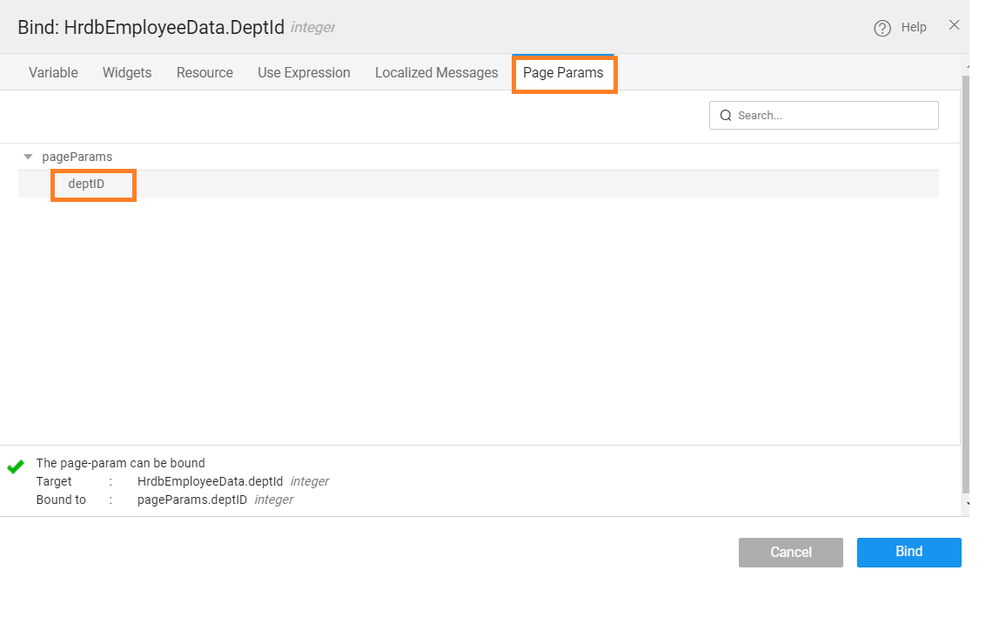The image size is (999, 624).
Task: Click the Help question mark icon
Action: point(882,28)
